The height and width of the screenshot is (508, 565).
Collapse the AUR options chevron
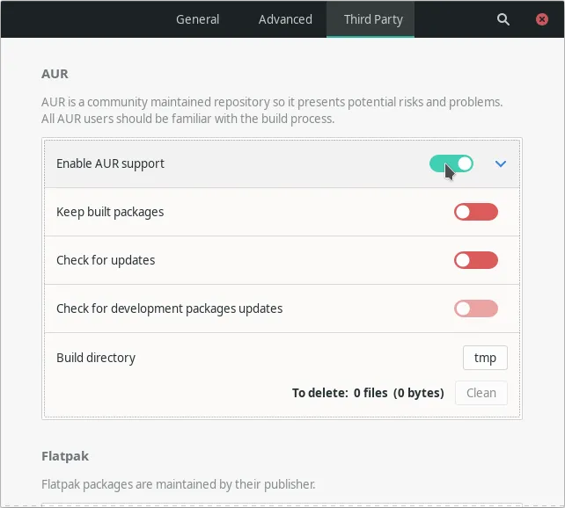click(x=501, y=164)
